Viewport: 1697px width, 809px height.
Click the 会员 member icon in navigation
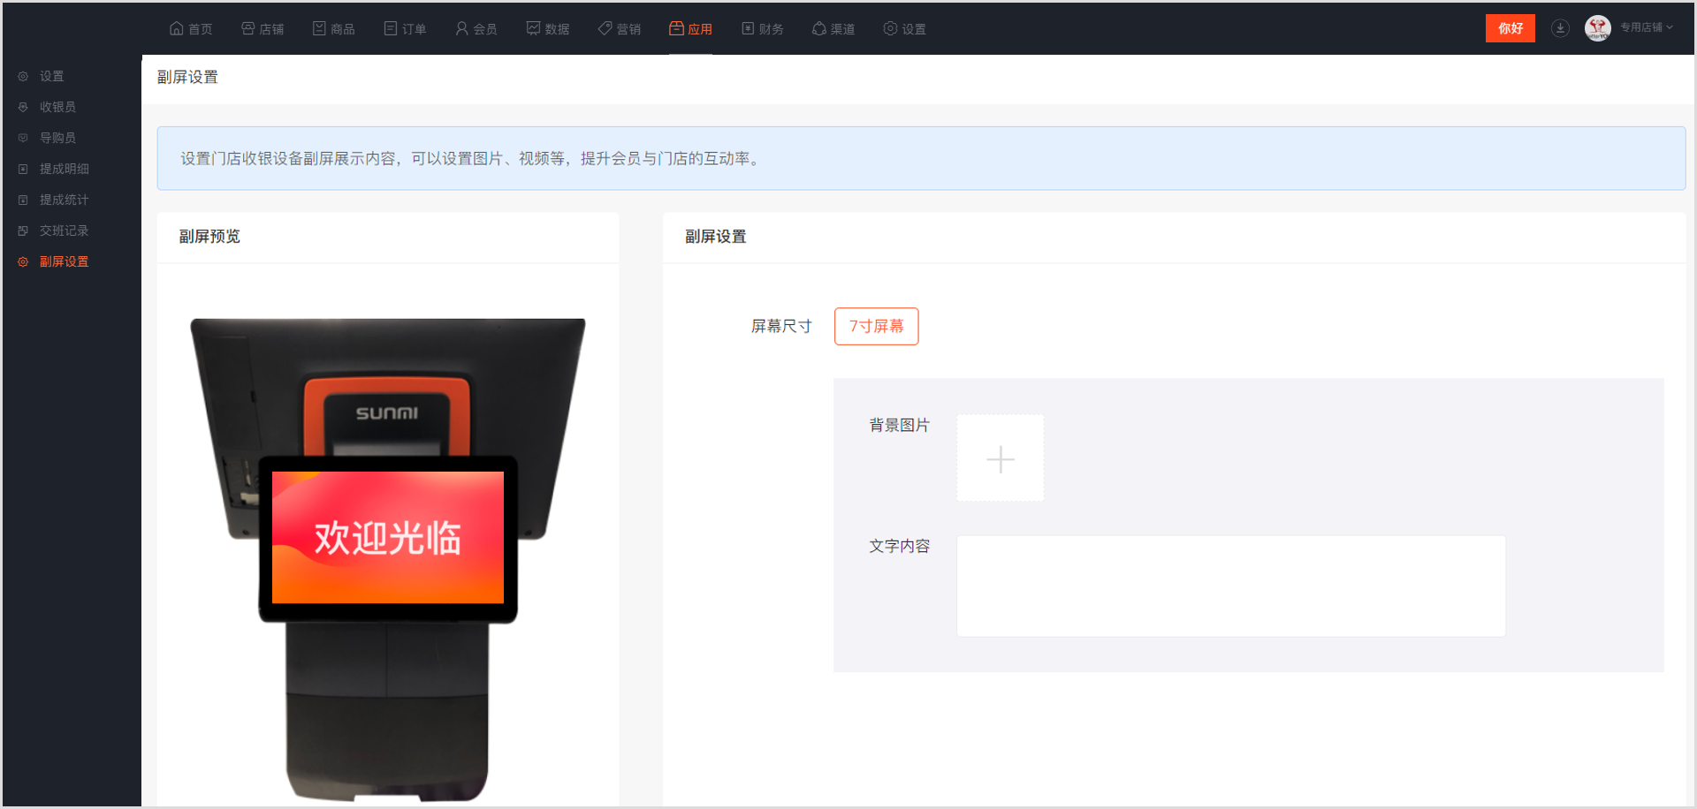(x=461, y=28)
